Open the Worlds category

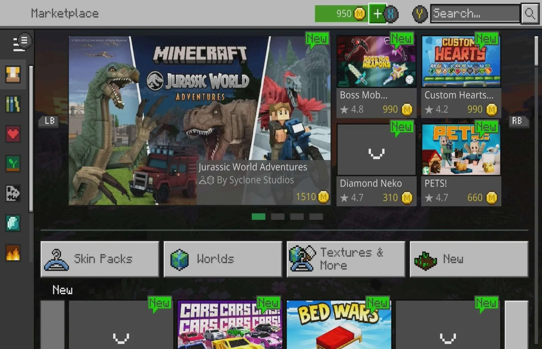[223, 259]
